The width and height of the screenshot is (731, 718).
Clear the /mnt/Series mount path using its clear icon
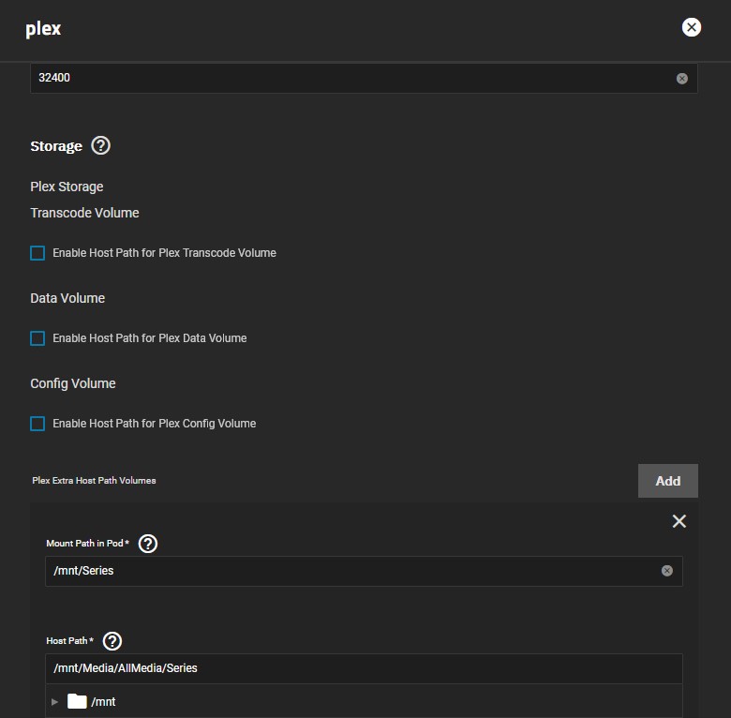point(666,570)
